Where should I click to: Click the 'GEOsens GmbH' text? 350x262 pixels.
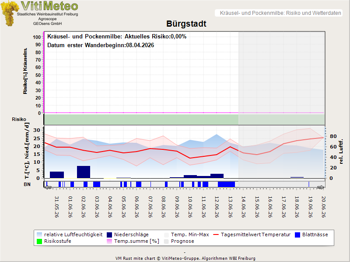click(47, 24)
